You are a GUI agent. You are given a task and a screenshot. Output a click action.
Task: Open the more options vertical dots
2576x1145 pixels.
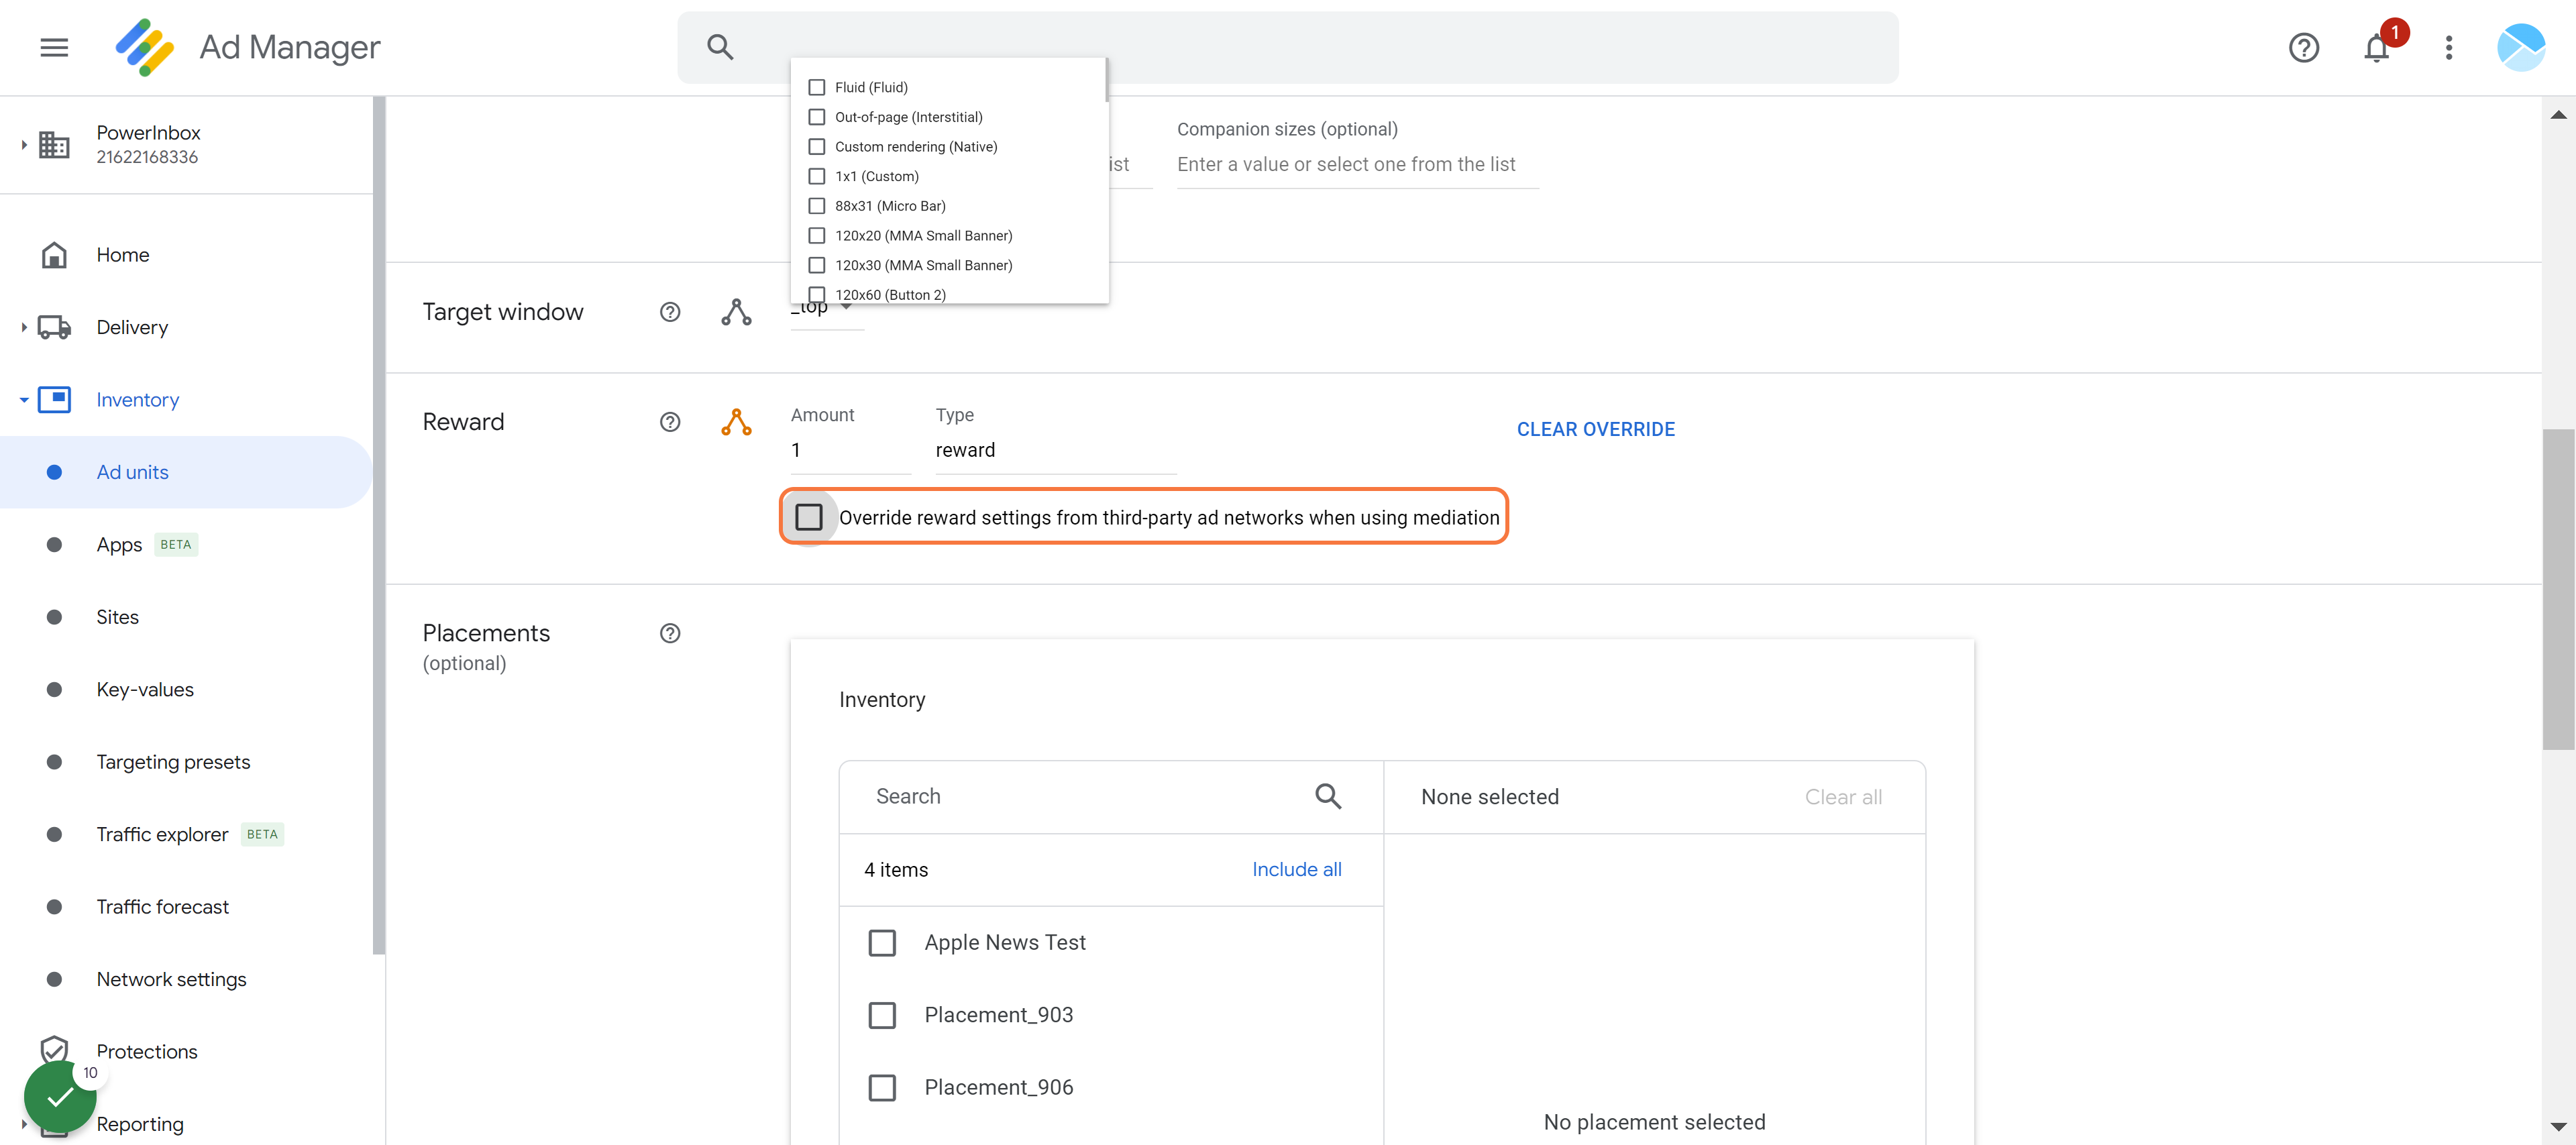pyautogui.click(x=2448, y=47)
